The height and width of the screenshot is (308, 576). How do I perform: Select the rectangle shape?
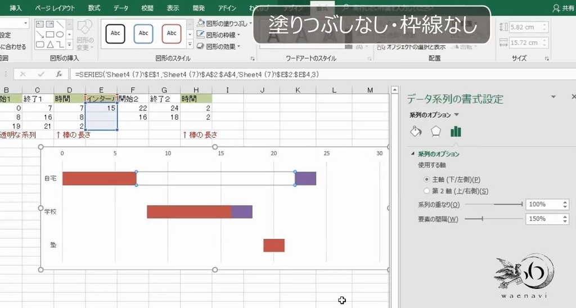50,34
